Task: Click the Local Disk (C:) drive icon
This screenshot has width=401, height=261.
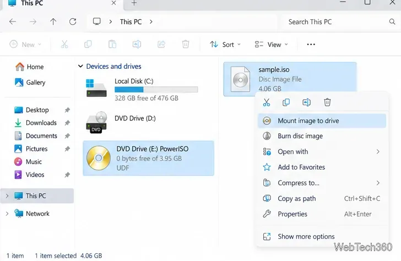Action: pyautogui.click(x=96, y=88)
